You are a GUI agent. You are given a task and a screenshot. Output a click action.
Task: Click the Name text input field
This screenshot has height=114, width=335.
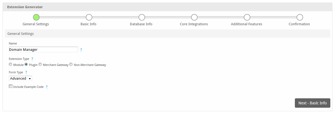point(43,49)
